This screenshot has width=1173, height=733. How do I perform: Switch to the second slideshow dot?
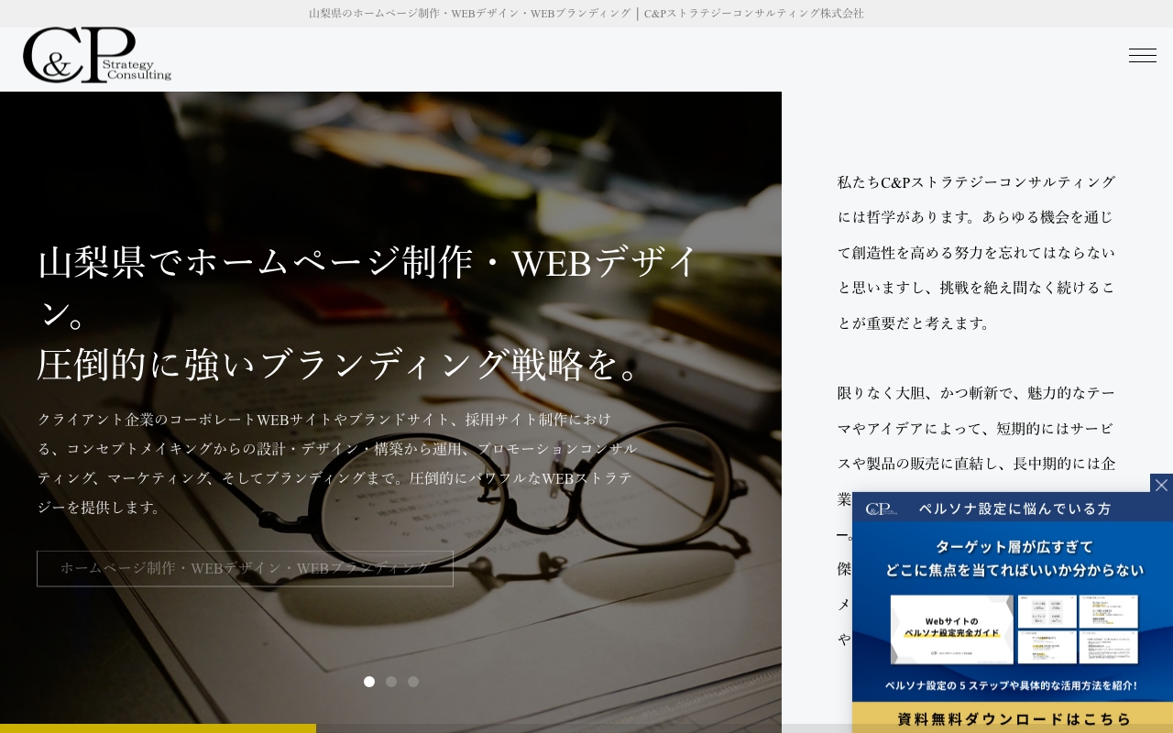coord(391,682)
